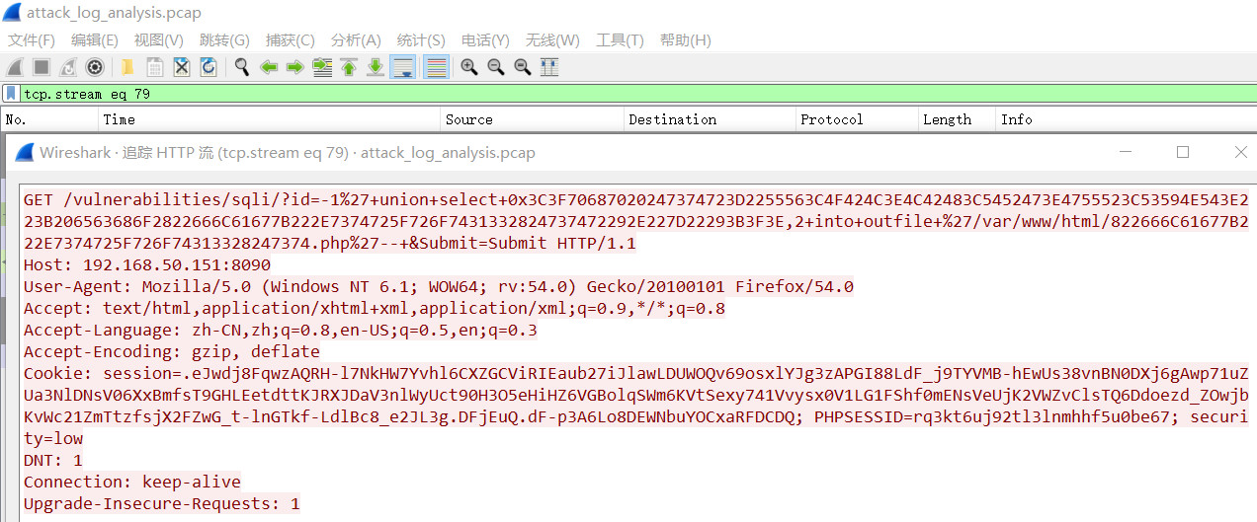The height and width of the screenshot is (522, 1257).
Task: Click the Host: 192.168.50.151:8090 line
Action: tap(147, 264)
